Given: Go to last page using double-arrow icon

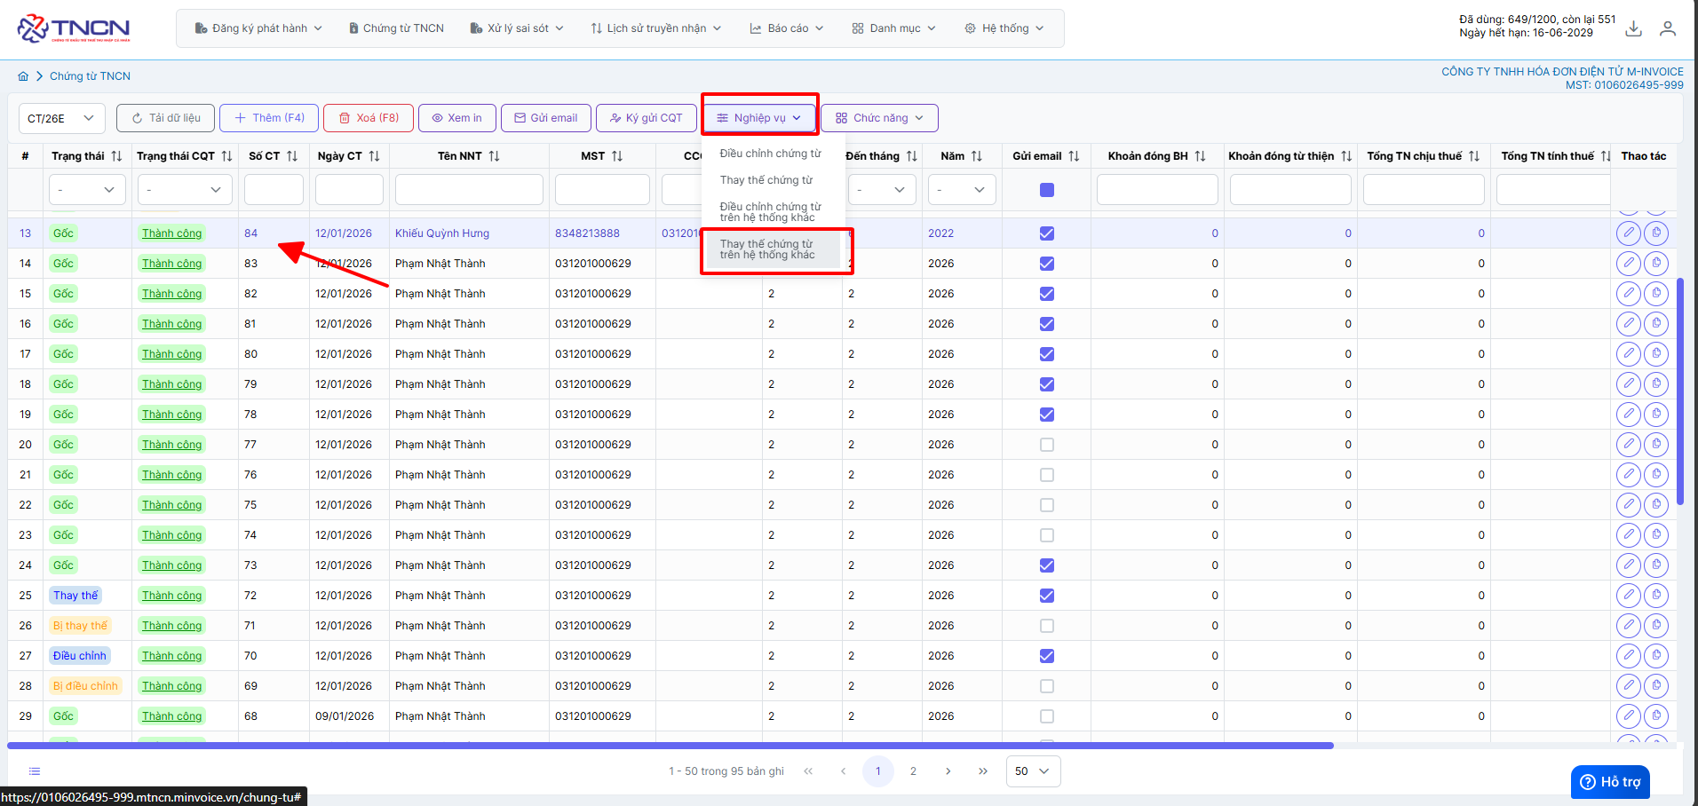Looking at the screenshot, I should pyautogui.click(x=983, y=771).
